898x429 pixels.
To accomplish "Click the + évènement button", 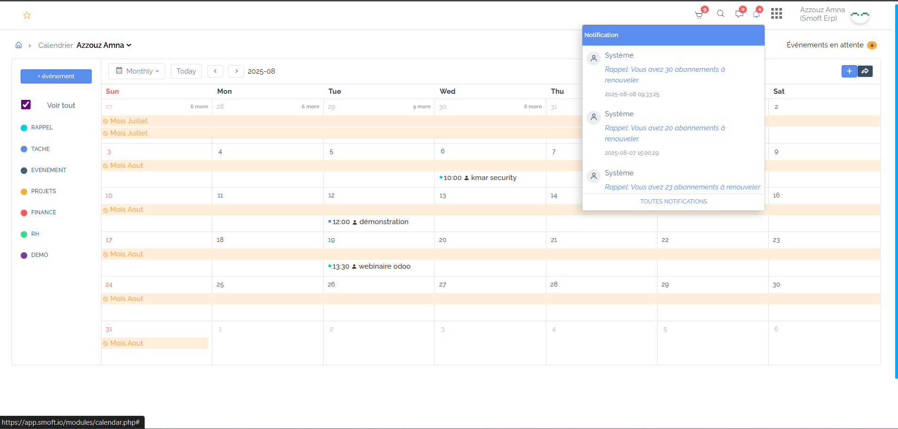I will coord(56,76).
